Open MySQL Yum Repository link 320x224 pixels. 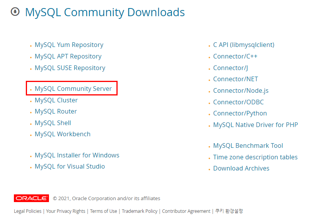pyautogui.click(x=69, y=45)
